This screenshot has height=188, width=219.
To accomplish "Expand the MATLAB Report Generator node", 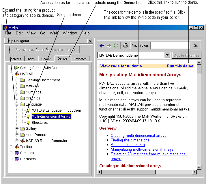I will pyautogui.click(x=17, y=141).
